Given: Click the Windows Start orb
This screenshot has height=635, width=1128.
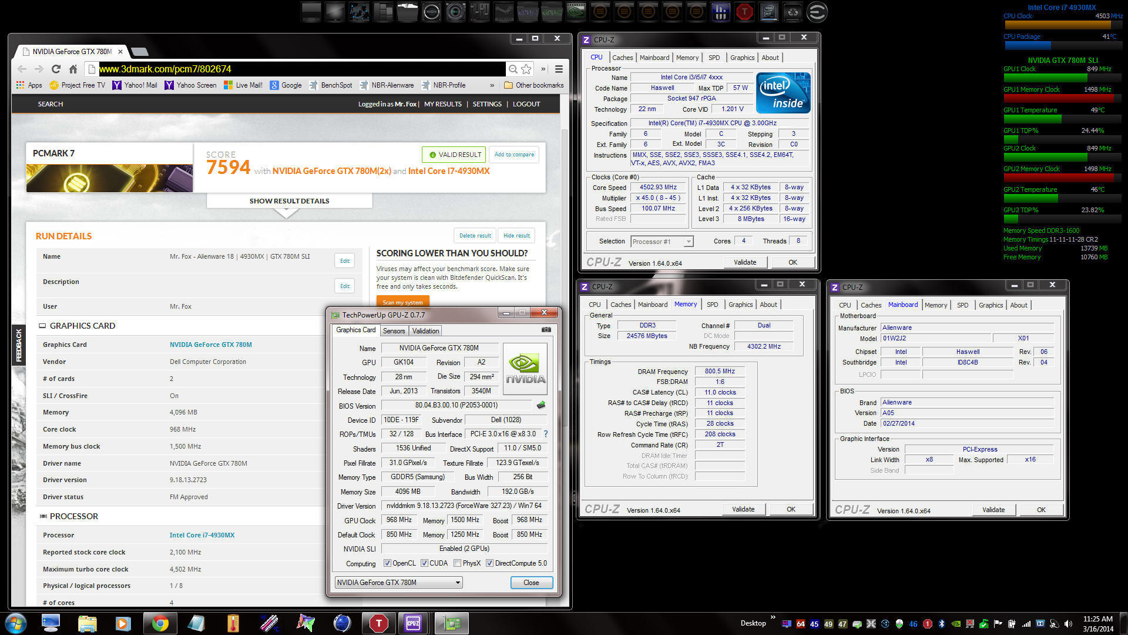Looking at the screenshot, I should coord(16,623).
